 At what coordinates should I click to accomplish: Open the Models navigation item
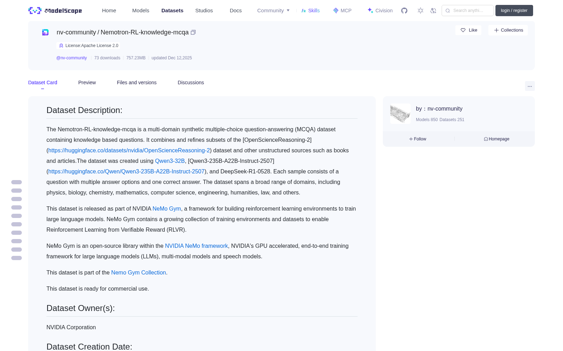(x=141, y=11)
